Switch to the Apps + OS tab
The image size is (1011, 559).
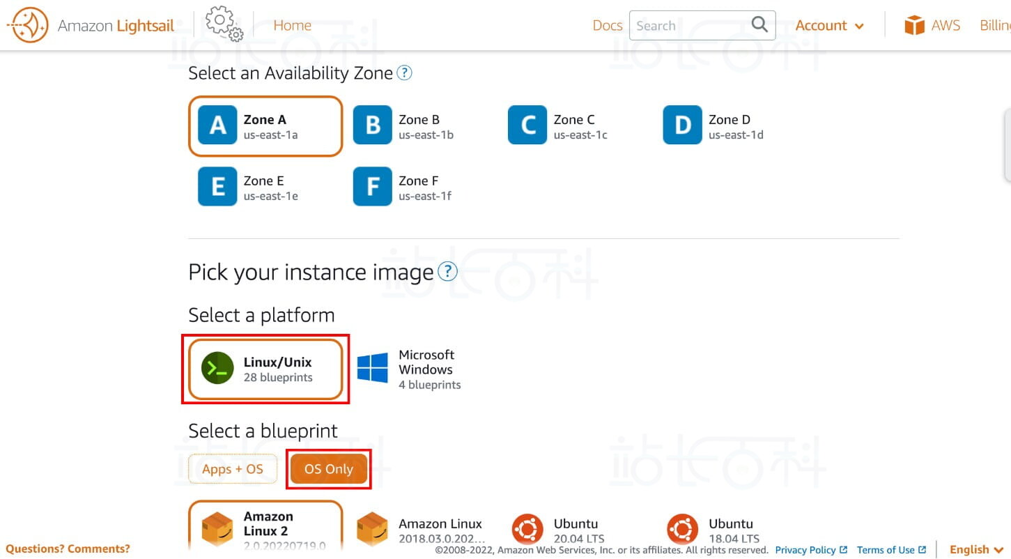[x=233, y=469]
